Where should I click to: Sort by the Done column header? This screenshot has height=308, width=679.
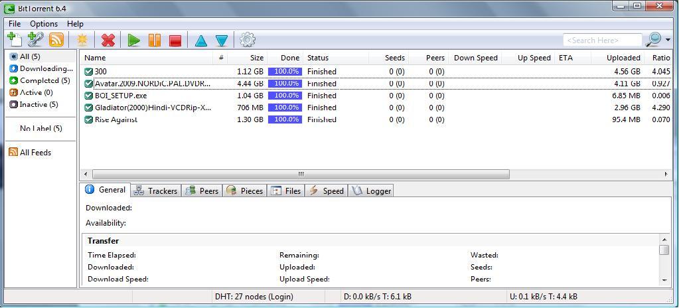pos(285,58)
